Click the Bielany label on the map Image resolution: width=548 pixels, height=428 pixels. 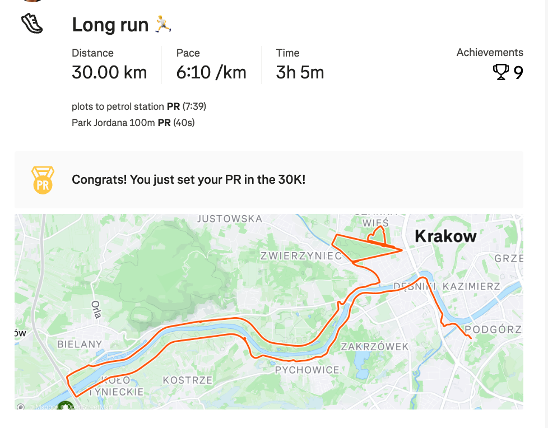(x=80, y=344)
